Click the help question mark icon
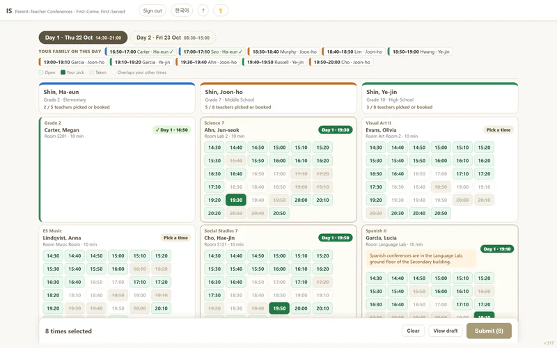This screenshot has width=557, height=348. point(203,10)
